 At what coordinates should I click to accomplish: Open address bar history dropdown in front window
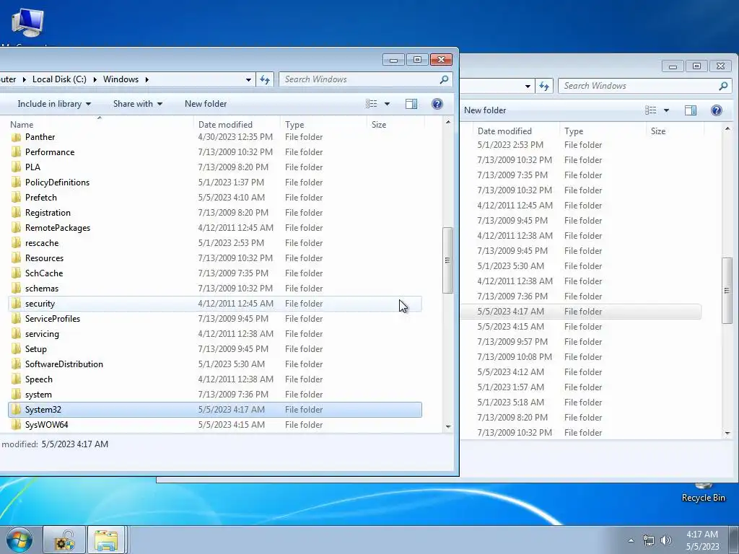click(x=248, y=79)
